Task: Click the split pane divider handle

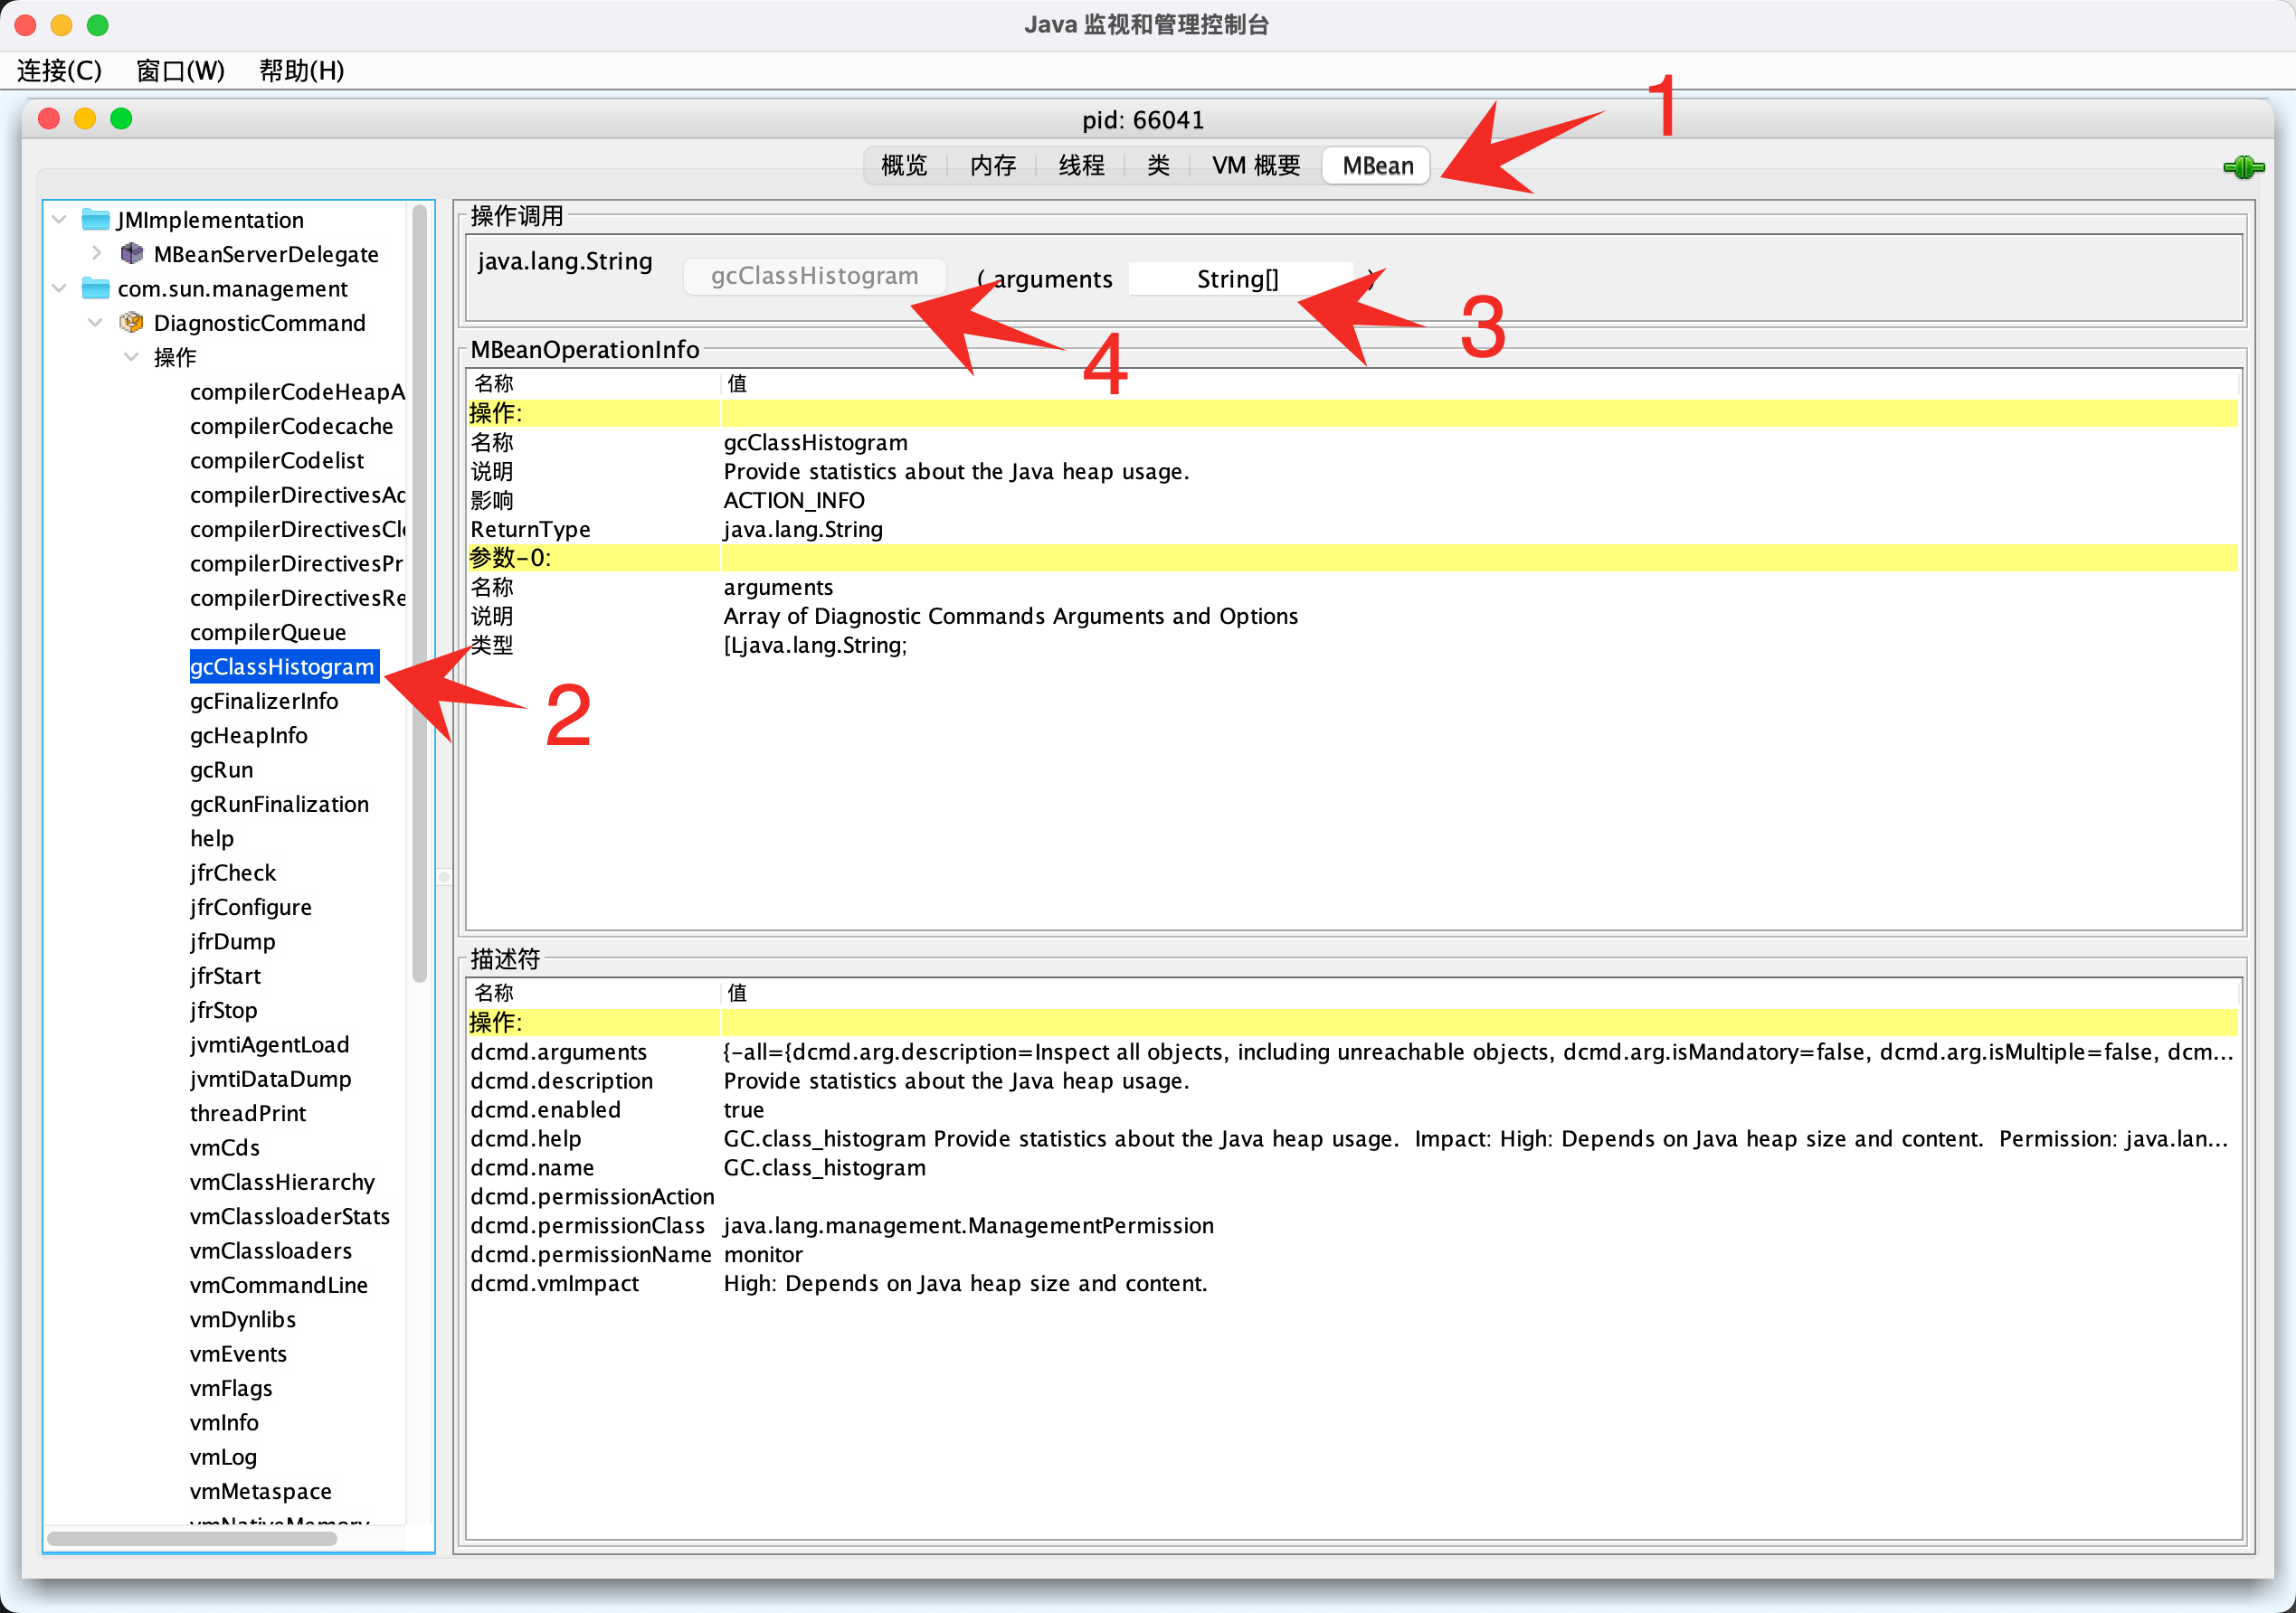Action: pos(444,876)
